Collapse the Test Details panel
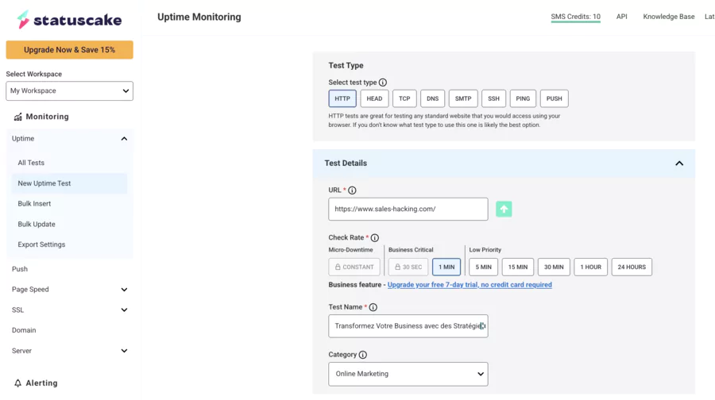This screenshot has width=715, height=400. pyautogui.click(x=679, y=163)
